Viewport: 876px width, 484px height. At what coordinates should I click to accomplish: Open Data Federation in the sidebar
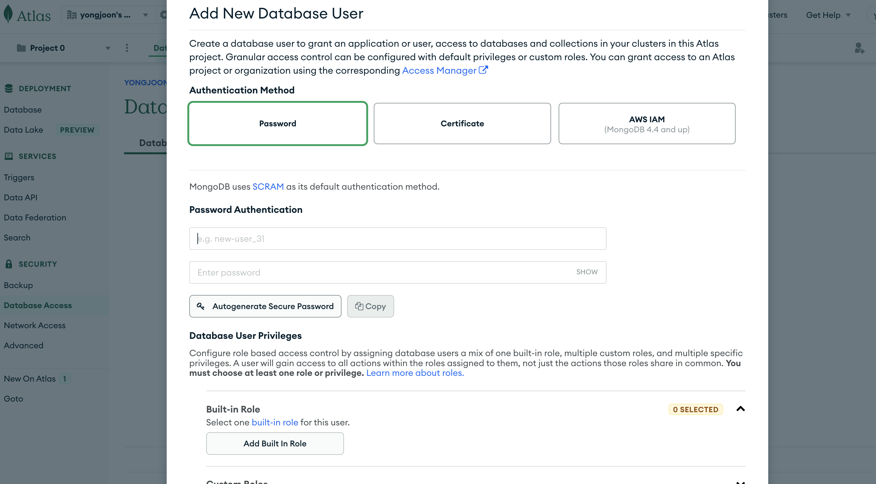[35, 217]
